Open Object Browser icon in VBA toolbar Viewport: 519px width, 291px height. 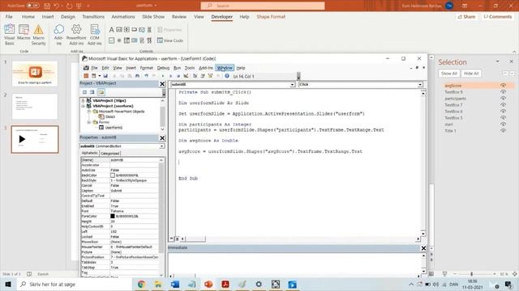[210, 76]
